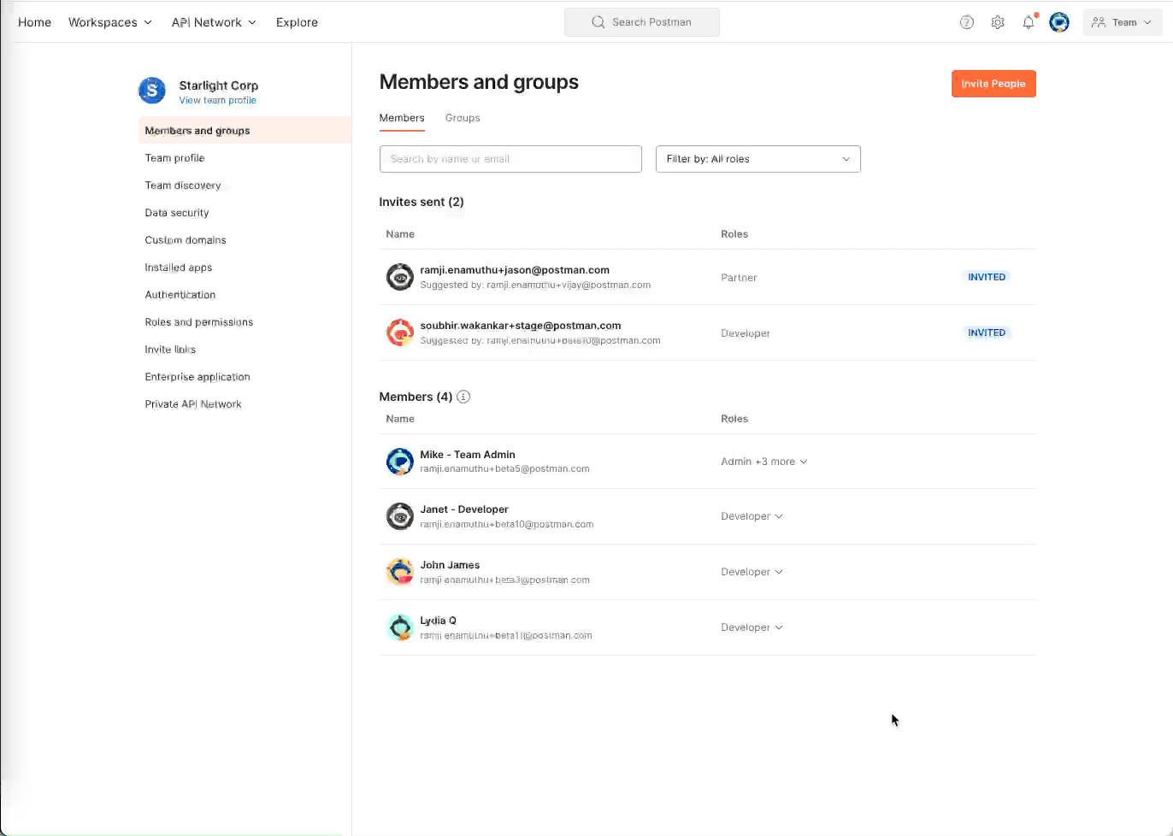Open Invite links in sidebar
The height and width of the screenshot is (836, 1173).
[x=170, y=350]
